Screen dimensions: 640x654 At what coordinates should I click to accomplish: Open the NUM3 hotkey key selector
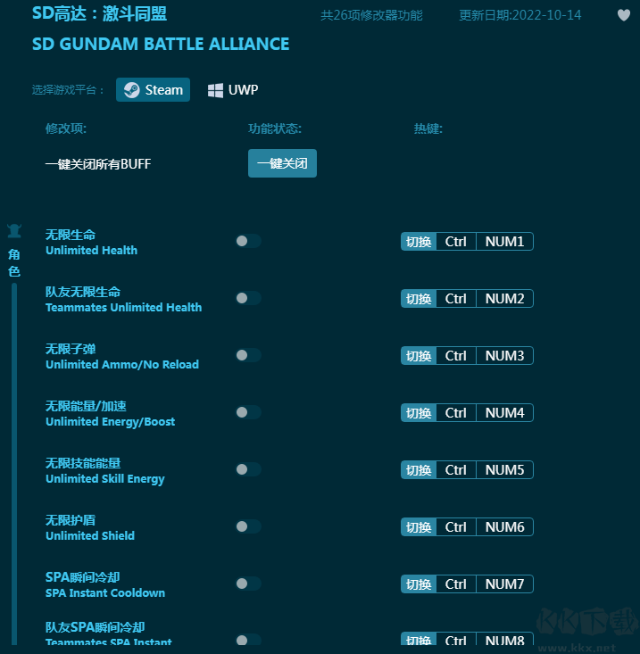[504, 356]
